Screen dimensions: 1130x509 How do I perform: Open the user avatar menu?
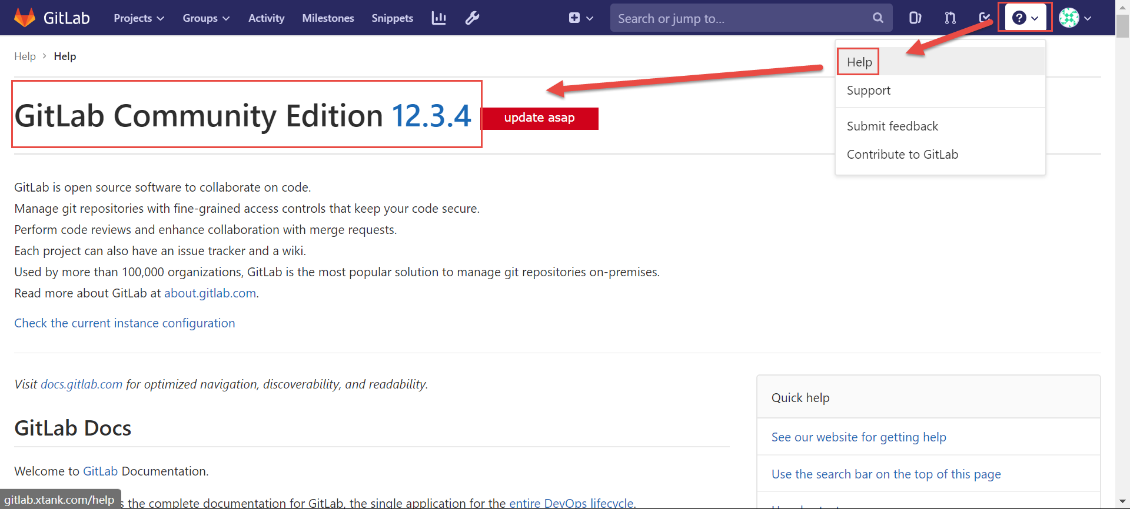[x=1075, y=18]
